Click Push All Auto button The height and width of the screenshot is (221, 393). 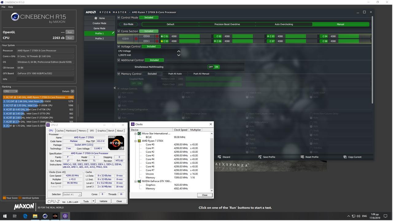point(175,74)
